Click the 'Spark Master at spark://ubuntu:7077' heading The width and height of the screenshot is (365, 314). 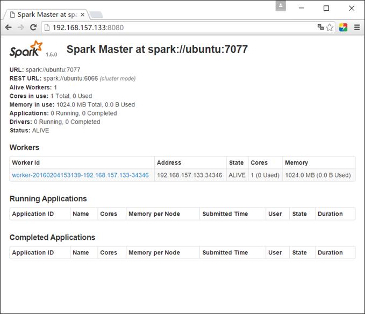(x=157, y=49)
